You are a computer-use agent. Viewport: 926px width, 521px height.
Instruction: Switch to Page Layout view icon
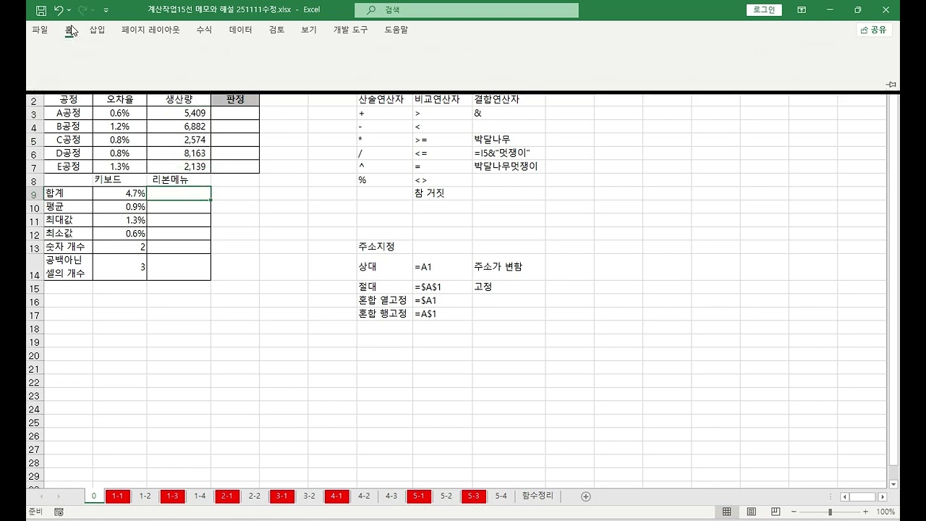click(x=752, y=512)
